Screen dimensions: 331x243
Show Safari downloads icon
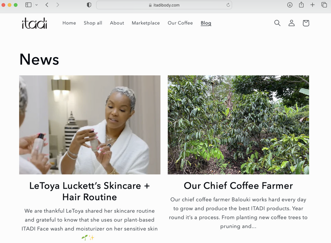coord(290,5)
